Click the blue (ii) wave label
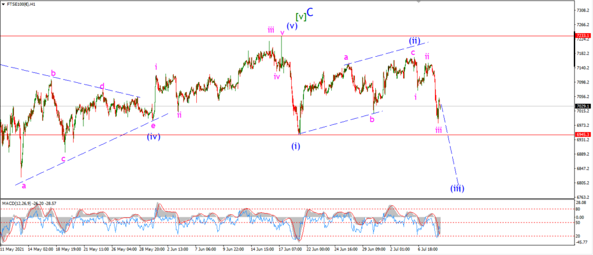This screenshot has height=255, width=593. click(x=415, y=40)
